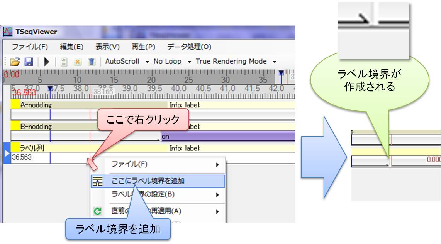Open the データ処理(O) menu
Image resolution: width=441 pixels, height=244 pixels.
[189, 47]
